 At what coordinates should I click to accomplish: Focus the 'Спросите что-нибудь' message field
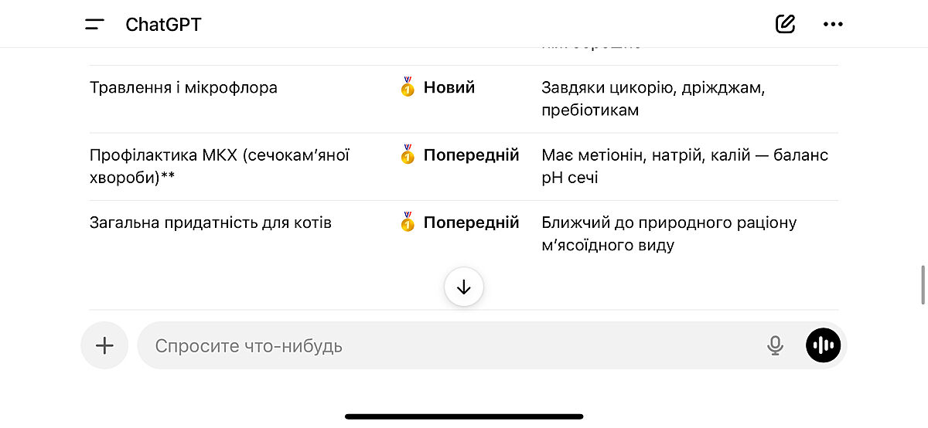(x=449, y=345)
